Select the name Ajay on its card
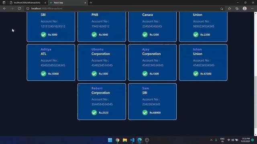 point(146,49)
